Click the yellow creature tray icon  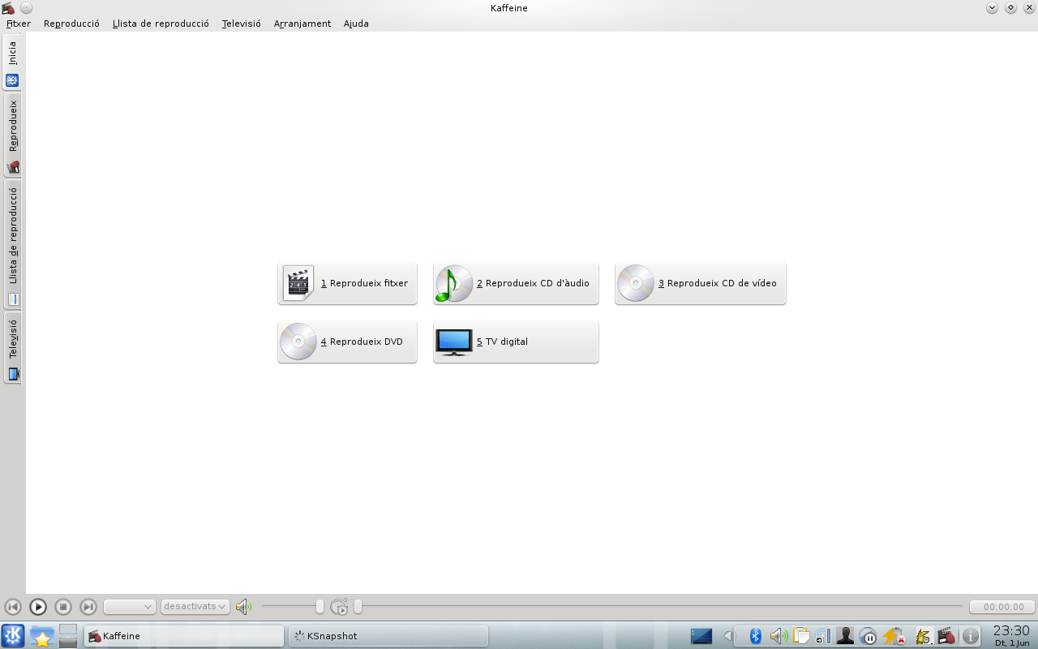click(923, 636)
